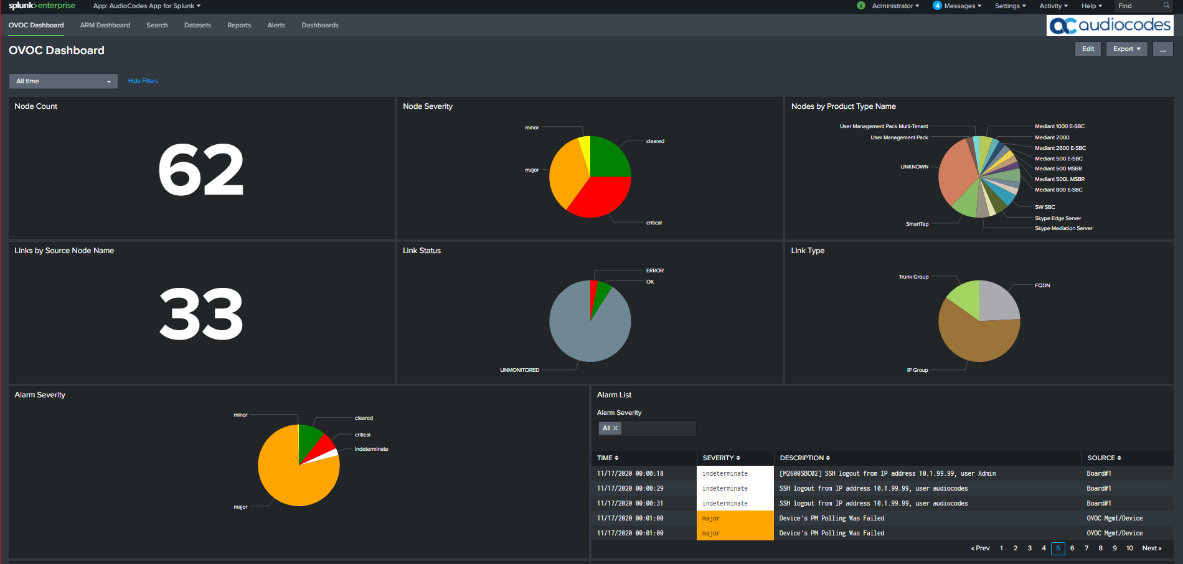Click the Mediant 800 E-SBC legend label
The height and width of the screenshot is (564, 1183).
(1058, 190)
